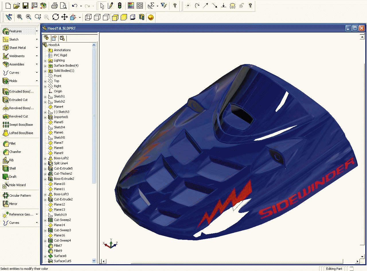Screen dimensions: 367x271
Task: Open the Sheet Metal dropdown arrow
Action: point(37,48)
